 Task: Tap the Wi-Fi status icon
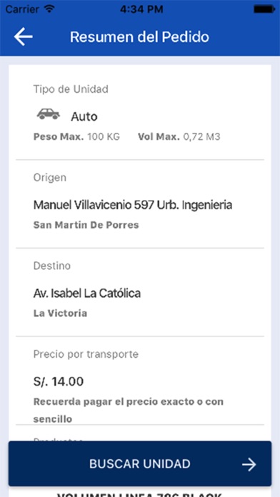click(49, 9)
